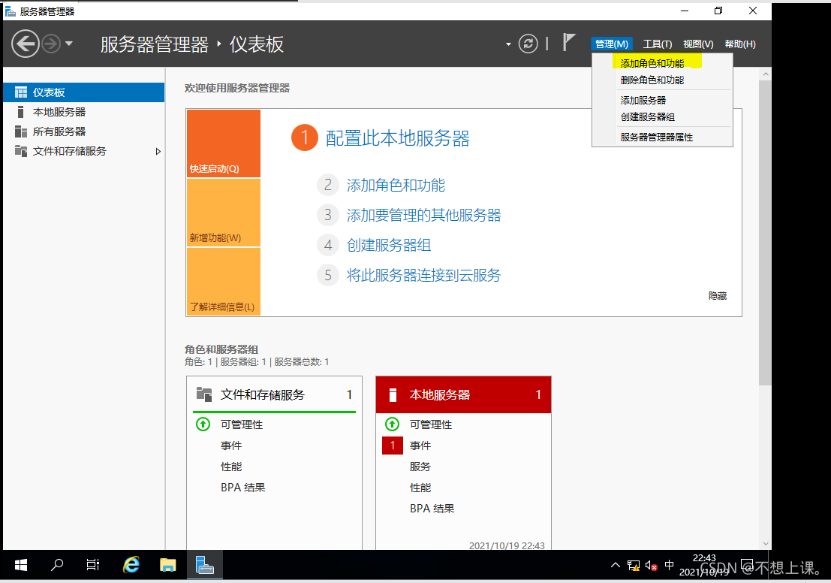This screenshot has width=831, height=583.
Task: Select 所有服务器 in the sidebar
Action: click(x=84, y=131)
